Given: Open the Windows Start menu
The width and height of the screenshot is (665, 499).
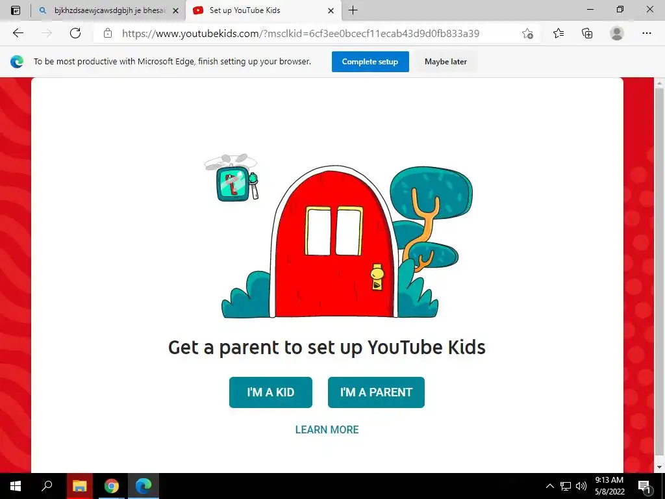Looking at the screenshot, I should [16, 486].
